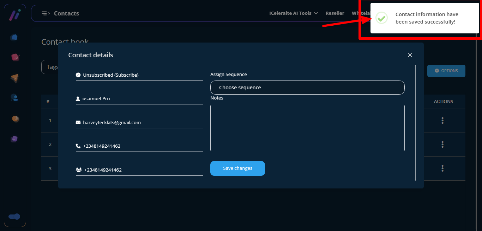Toggle the hamburger menu beside Contacts title
This screenshot has height=231, width=482.
[45, 13]
